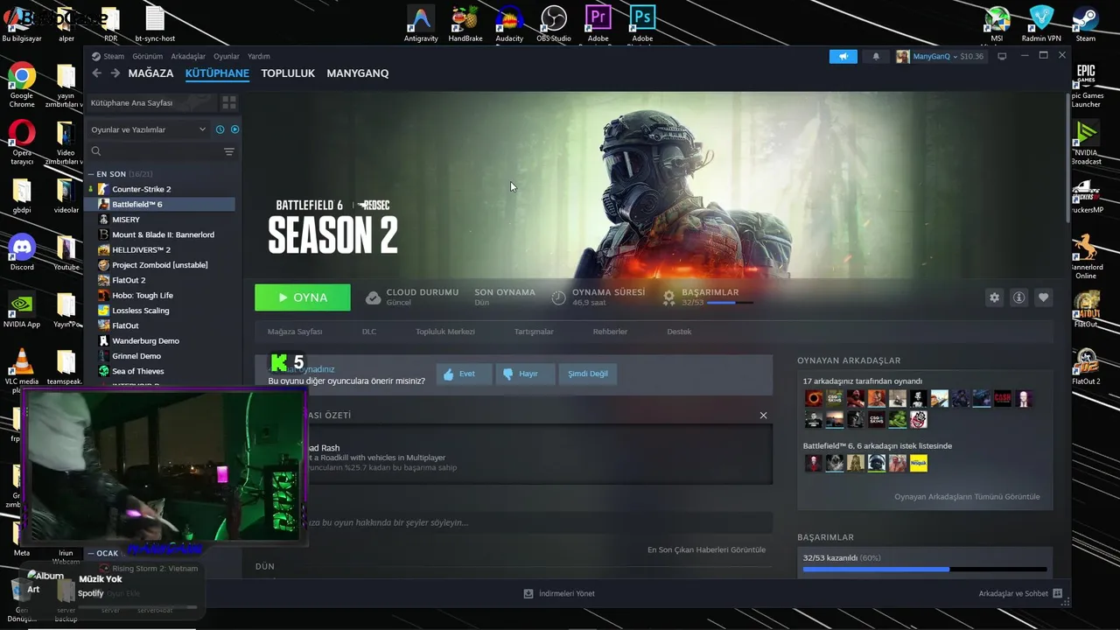Sort library by recent activity clock icon
Screen dimensions: 1120x630
click(220, 129)
